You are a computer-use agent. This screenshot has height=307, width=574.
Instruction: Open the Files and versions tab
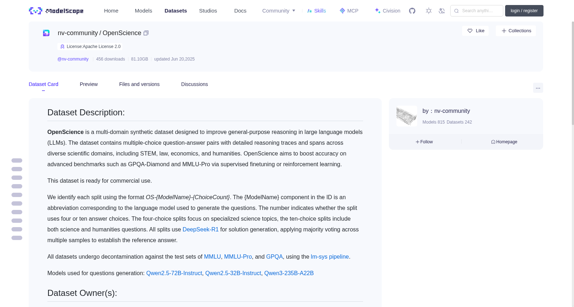139,84
